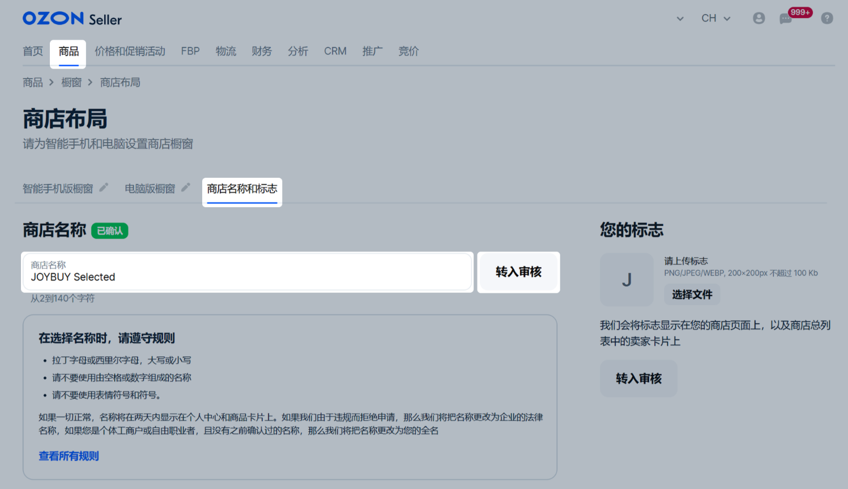Open the 财务 menu item
The width and height of the screenshot is (848, 489).
(x=262, y=52)
